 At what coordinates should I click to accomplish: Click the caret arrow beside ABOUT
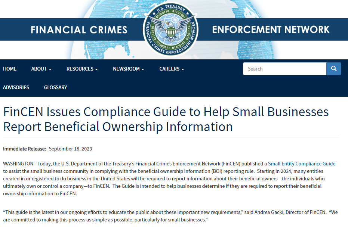coord(50,69)
